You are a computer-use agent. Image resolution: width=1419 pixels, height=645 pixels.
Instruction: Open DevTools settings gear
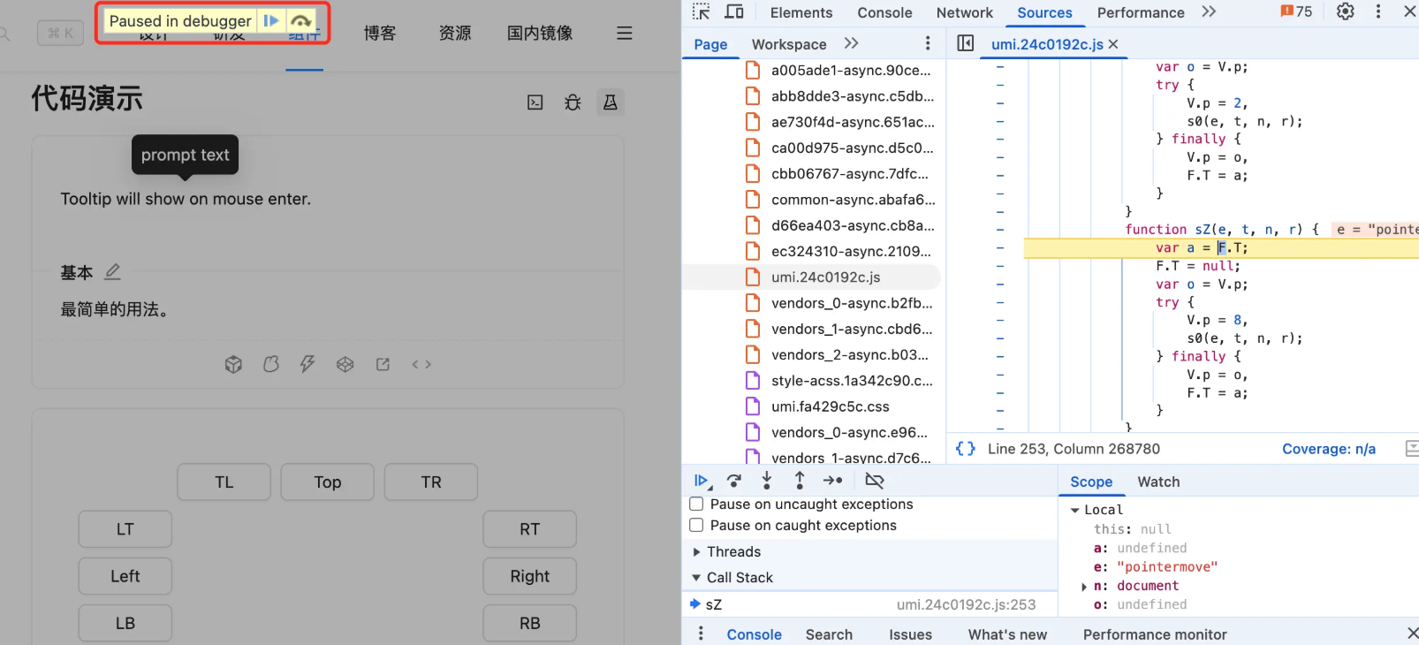coord(1345,12)
